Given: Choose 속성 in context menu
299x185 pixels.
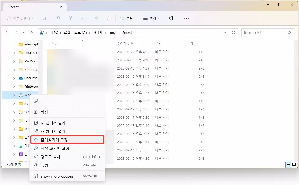Looking at the screenshot, I should click(67, 165).
